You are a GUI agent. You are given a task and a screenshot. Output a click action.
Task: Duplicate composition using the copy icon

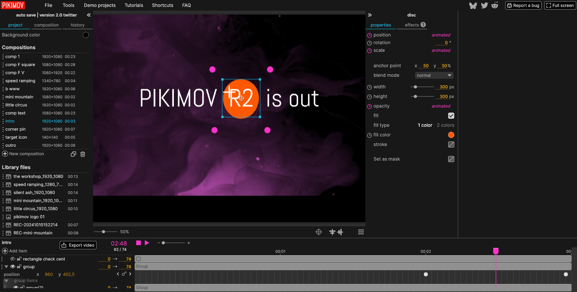click(x=73, y=154)
